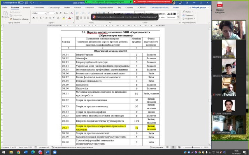Click the pen icon in the title bar

(181, 3)
